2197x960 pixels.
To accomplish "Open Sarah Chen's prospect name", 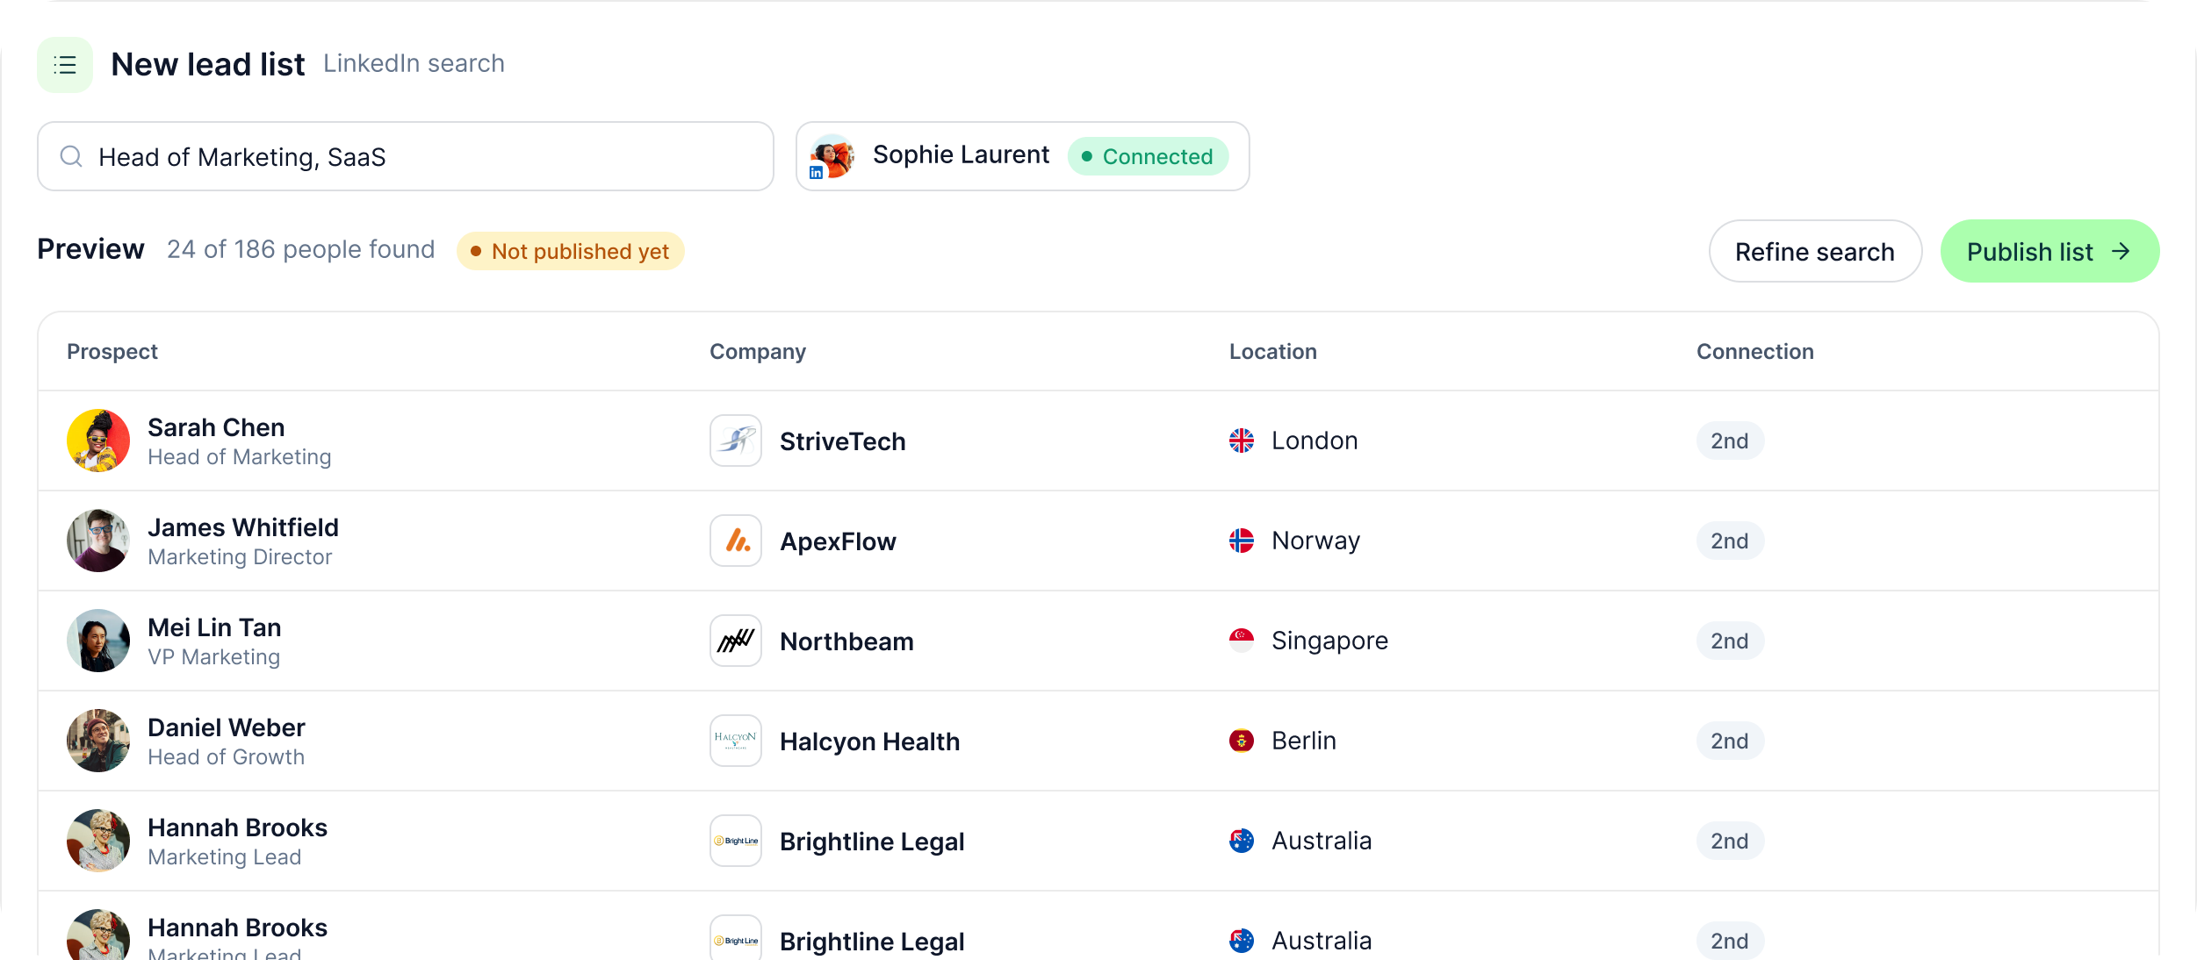I will coord(216,427).
